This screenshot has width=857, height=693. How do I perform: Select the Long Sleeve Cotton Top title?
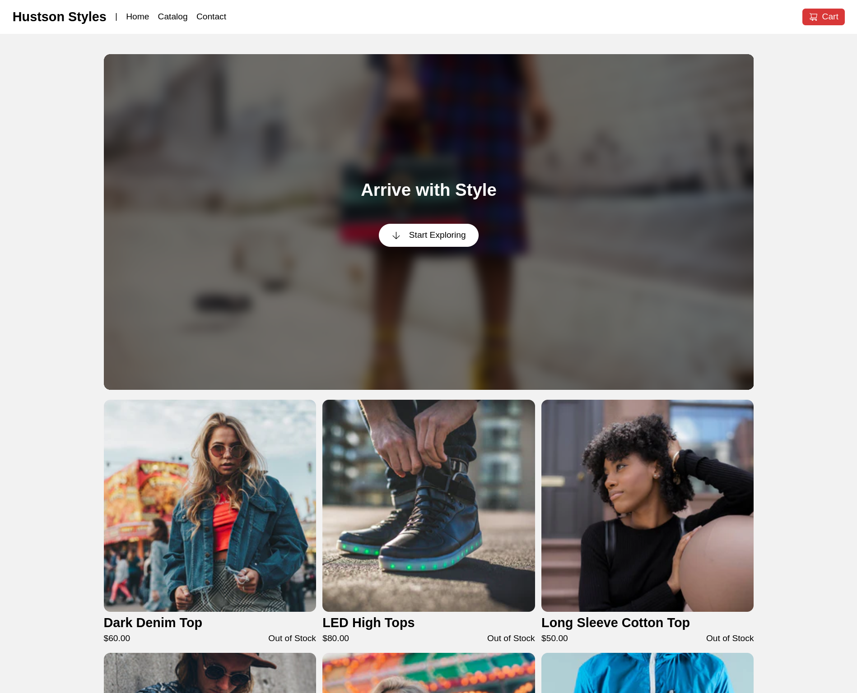tap(615, 623)
